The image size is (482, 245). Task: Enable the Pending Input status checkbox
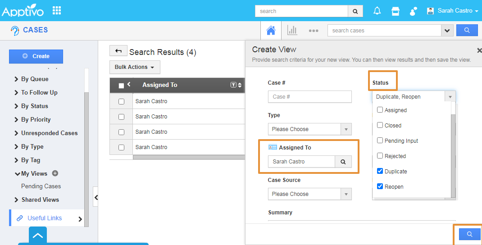pos(380,141)
